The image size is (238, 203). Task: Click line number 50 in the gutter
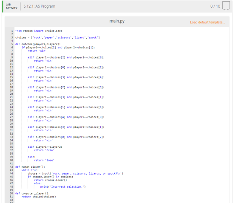coord(11,193)
